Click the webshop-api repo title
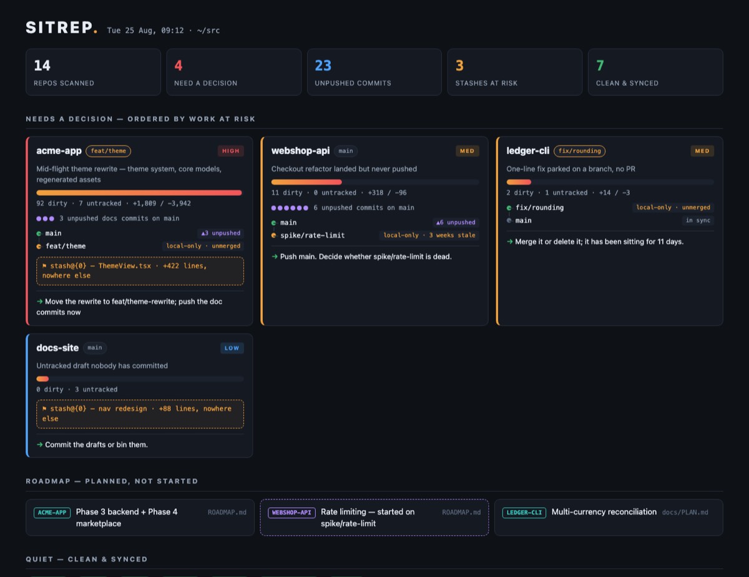 click(x=300, y=151)
